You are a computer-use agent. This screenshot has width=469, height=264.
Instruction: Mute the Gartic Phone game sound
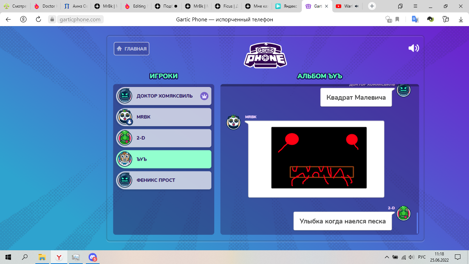point(414,48)
